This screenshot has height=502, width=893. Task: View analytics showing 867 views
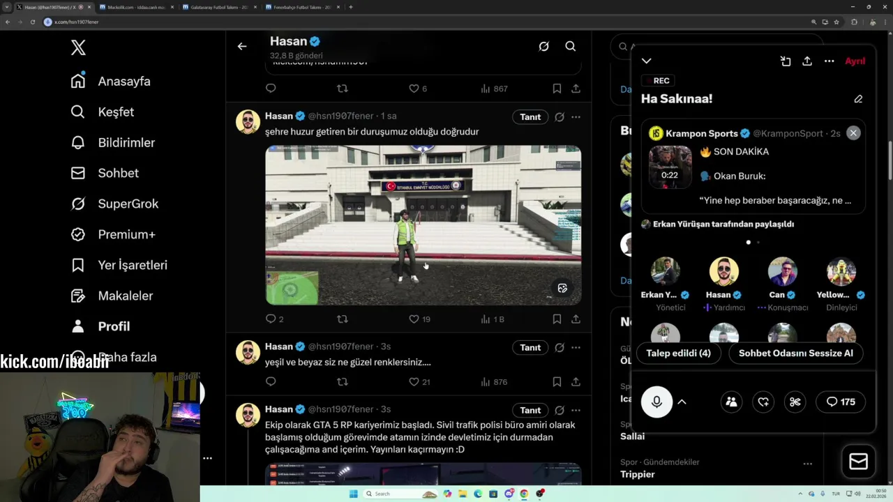tap(494, 89)
